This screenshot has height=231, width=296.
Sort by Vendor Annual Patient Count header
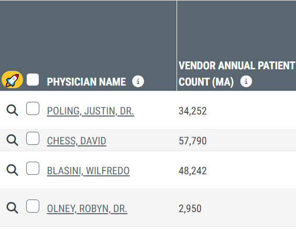(x=236, y=73)
